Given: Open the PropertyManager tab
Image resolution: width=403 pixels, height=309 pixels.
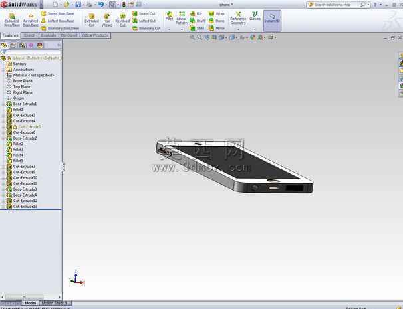Looking at the screenshot, I should coord(13,45).
